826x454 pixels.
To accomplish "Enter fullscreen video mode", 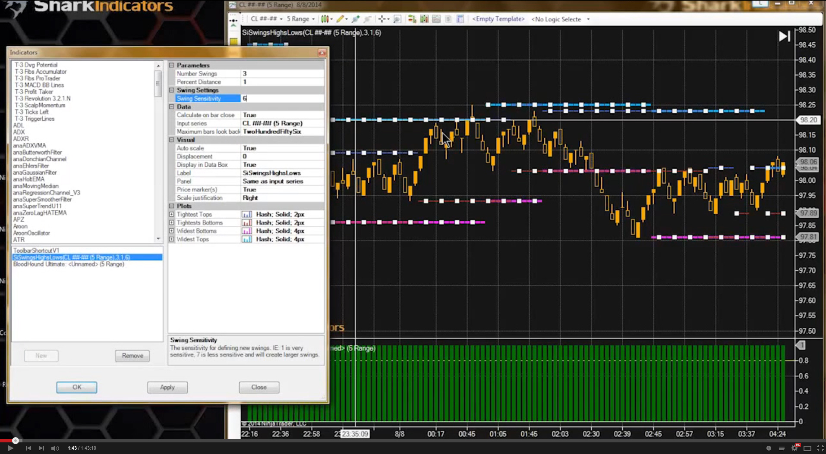I will pyautogui.click(x=820, y=448).
